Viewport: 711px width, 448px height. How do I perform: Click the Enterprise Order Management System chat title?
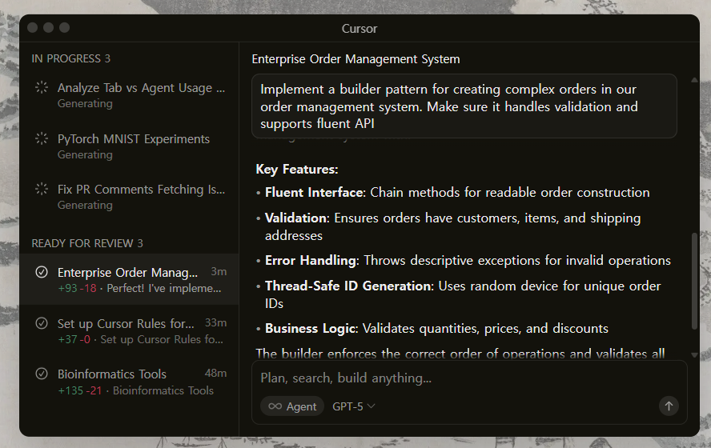coord(355,59)
